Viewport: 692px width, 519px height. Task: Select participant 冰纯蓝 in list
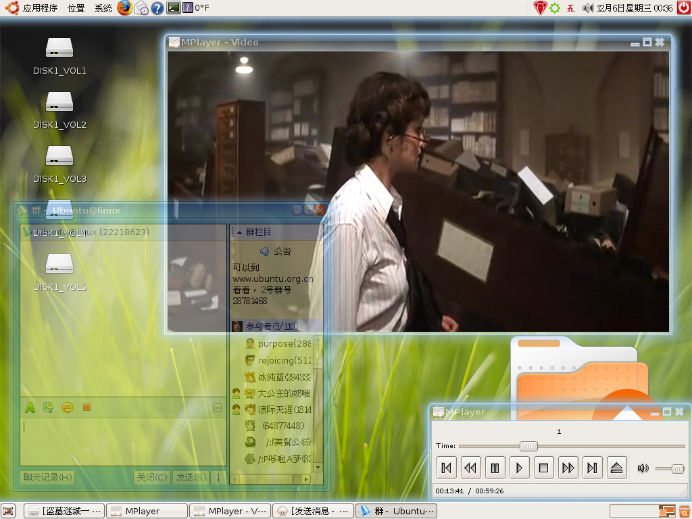pyautogui.click(x=278, y=377)
